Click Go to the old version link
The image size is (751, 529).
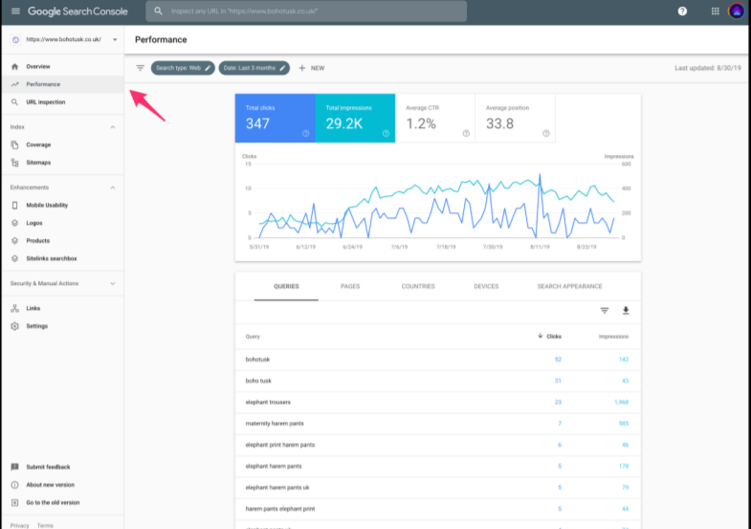[53, 502]
